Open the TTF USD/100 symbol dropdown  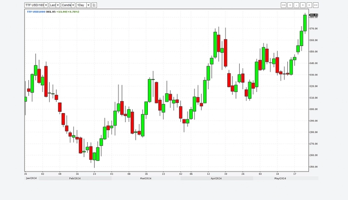coord(36,5)
